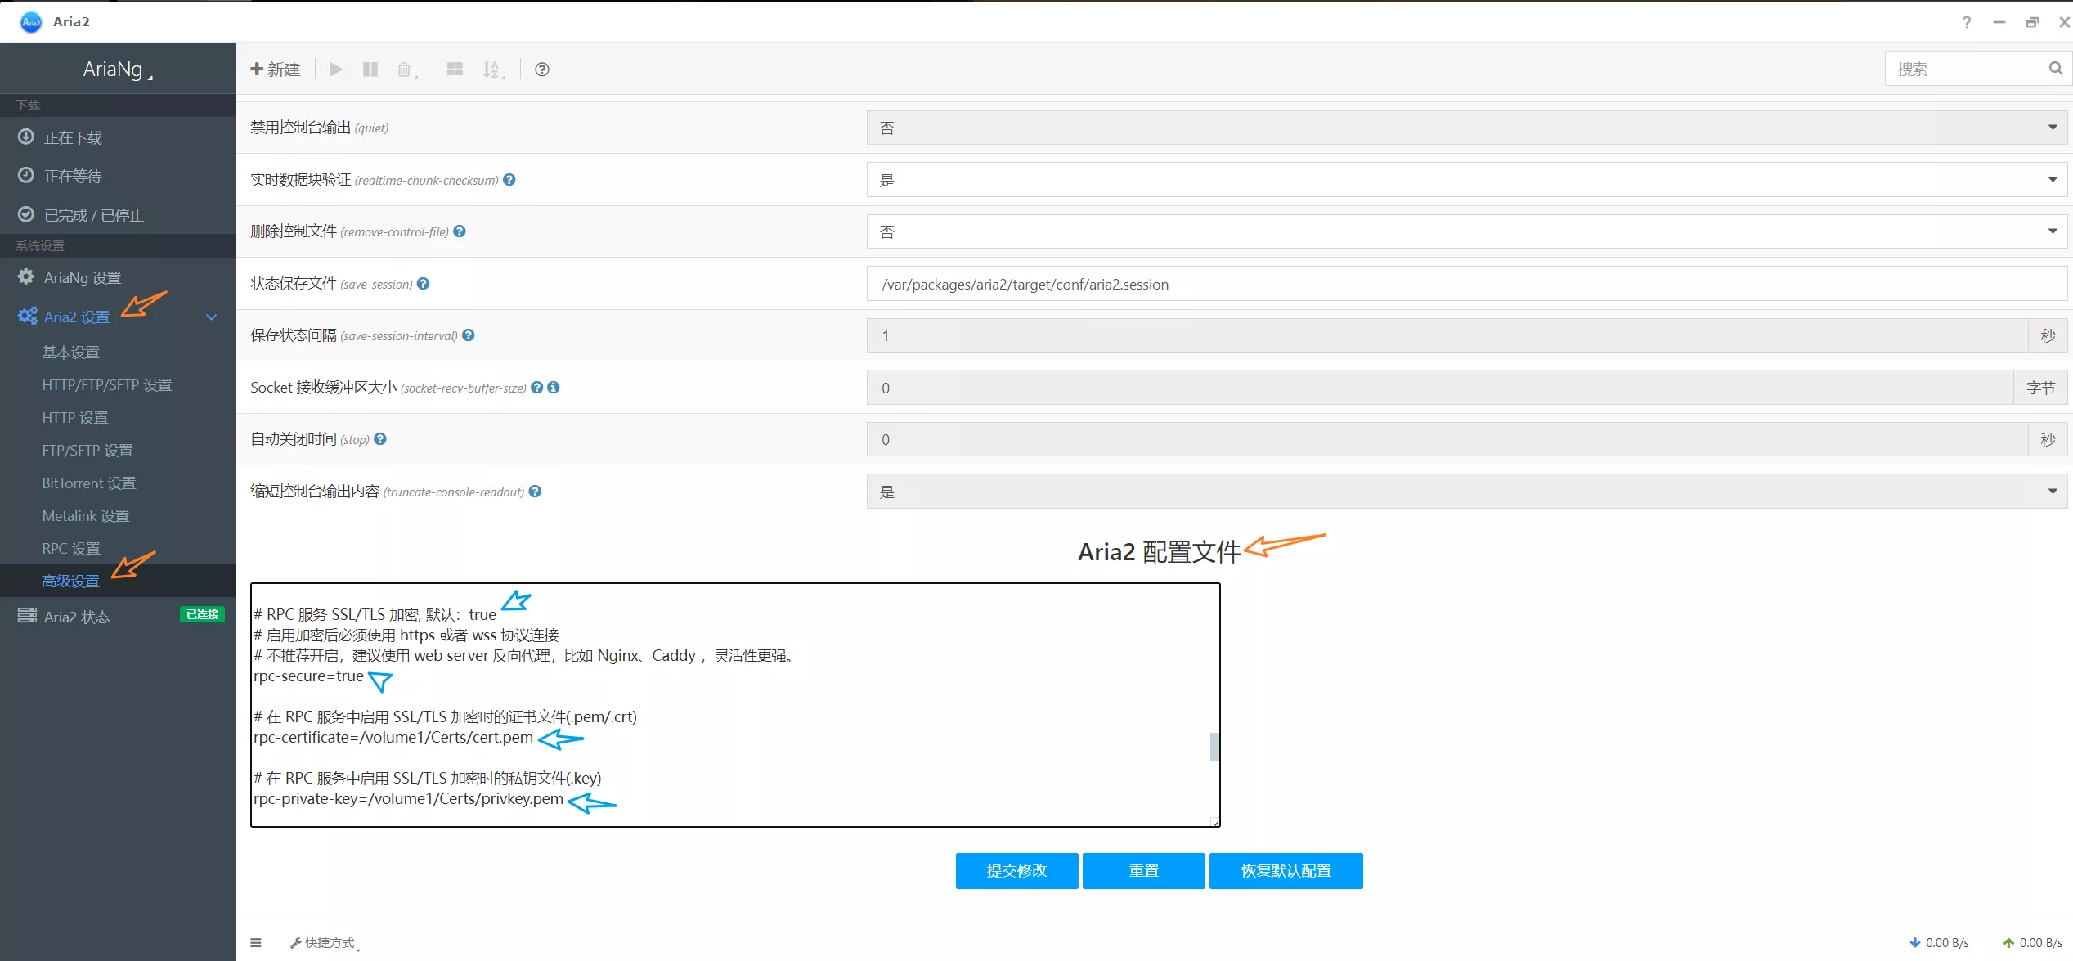Open Downloading tasks list
2073x961 pixels.
[x=118, y=137]
